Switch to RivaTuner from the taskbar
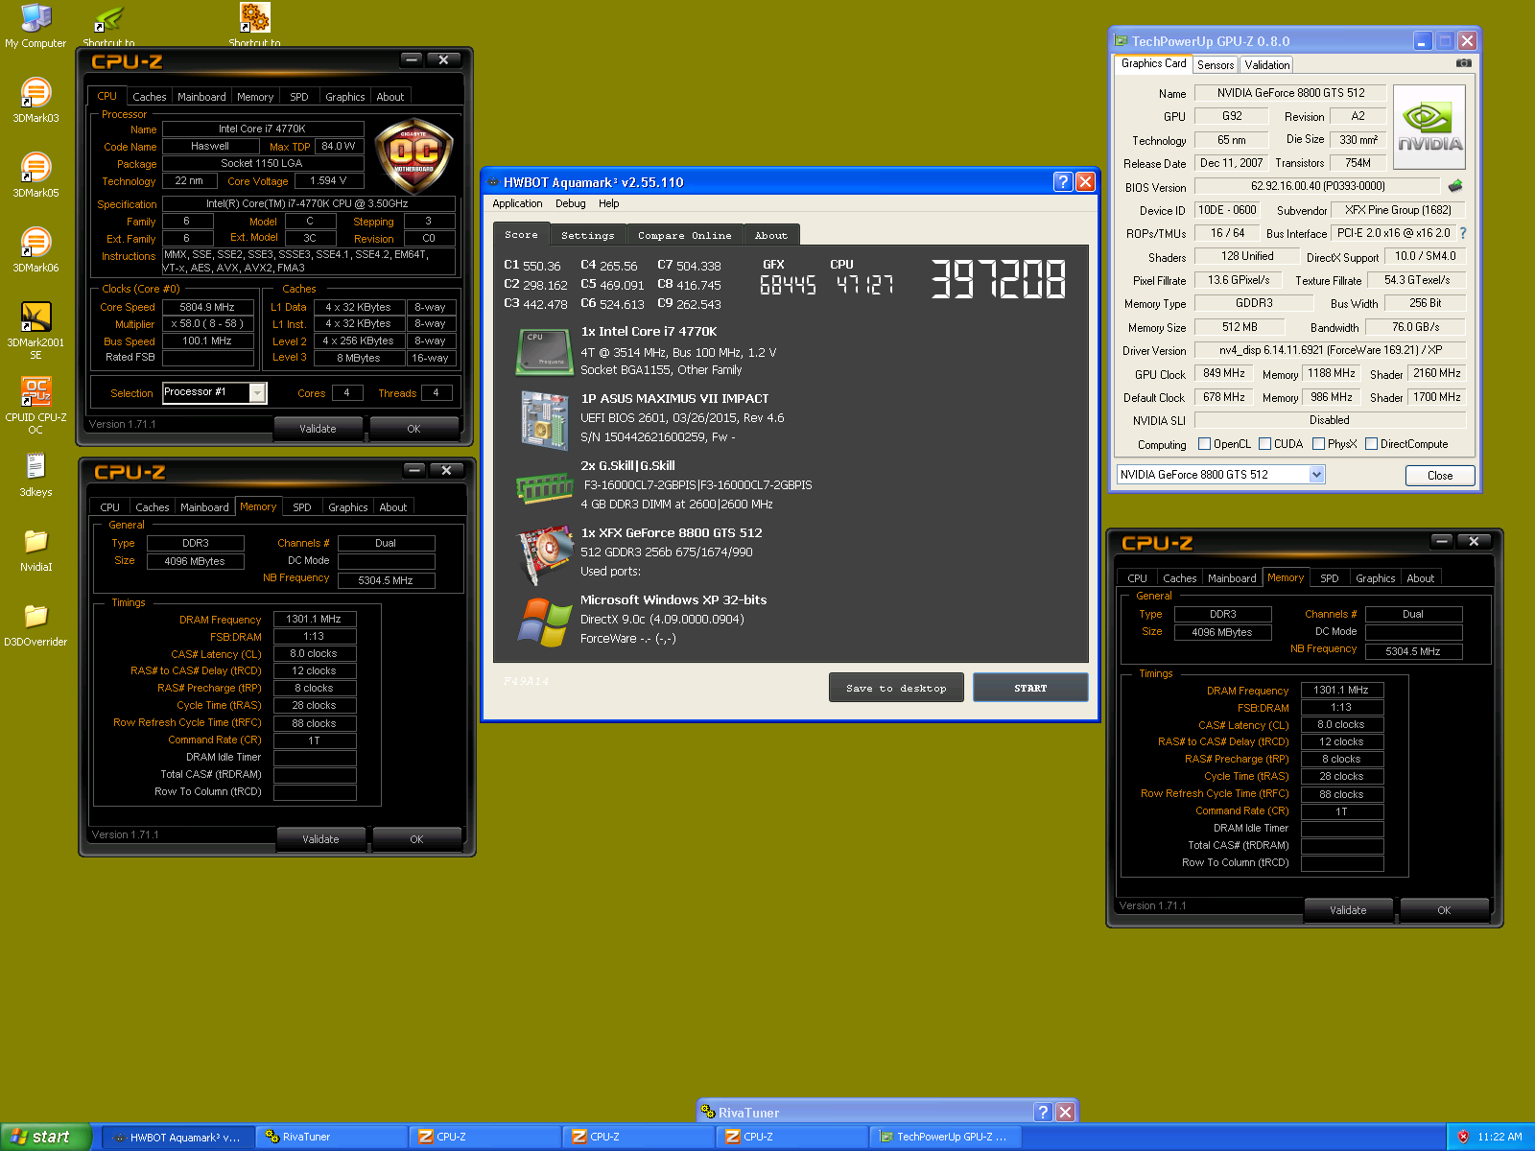This screenshot has width=1535, height=1151. click(331, 1137)
